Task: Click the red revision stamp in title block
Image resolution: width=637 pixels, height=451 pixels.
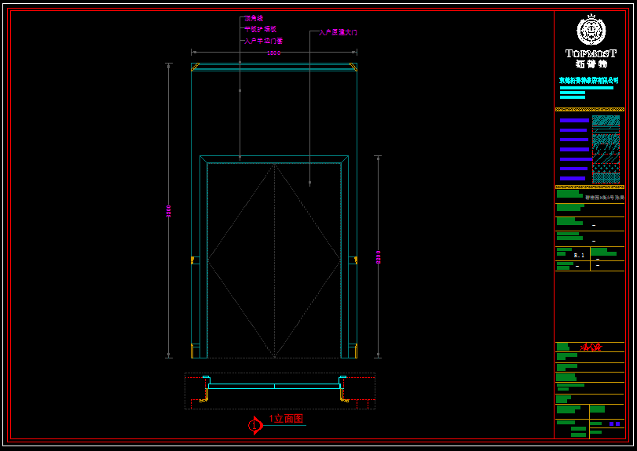Action: (x=590, y=347)
